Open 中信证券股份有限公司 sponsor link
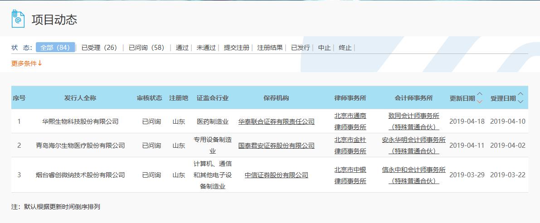The height and width of the screenshot is (223, 540). [x=276, y=175]
